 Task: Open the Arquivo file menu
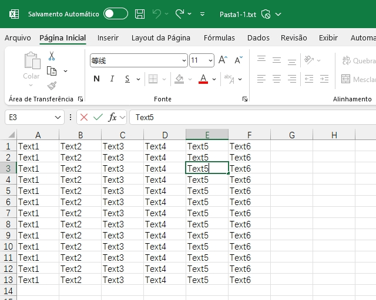click(x=18, y=37)
